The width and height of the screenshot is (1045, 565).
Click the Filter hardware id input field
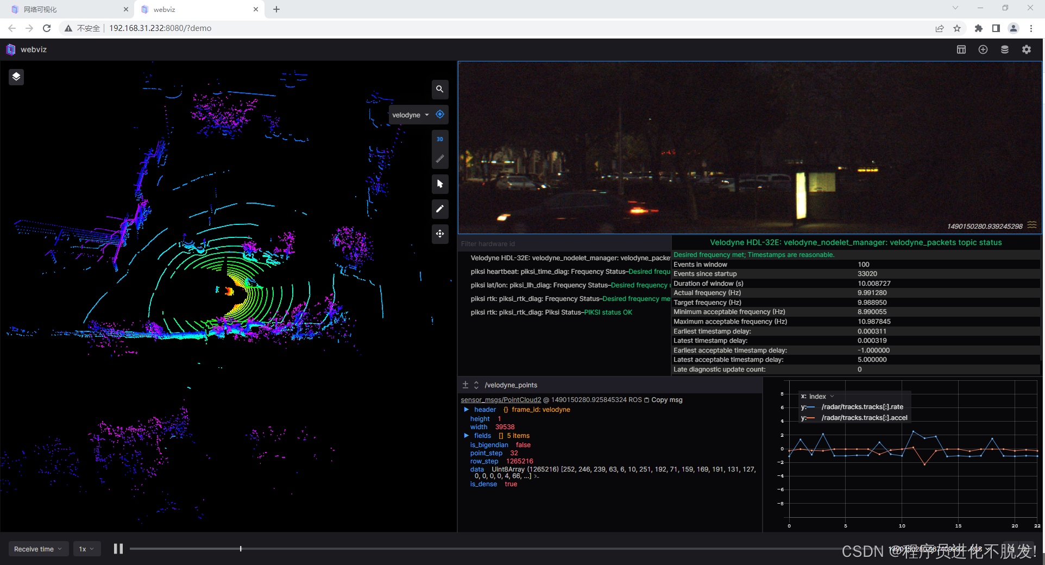511,243
